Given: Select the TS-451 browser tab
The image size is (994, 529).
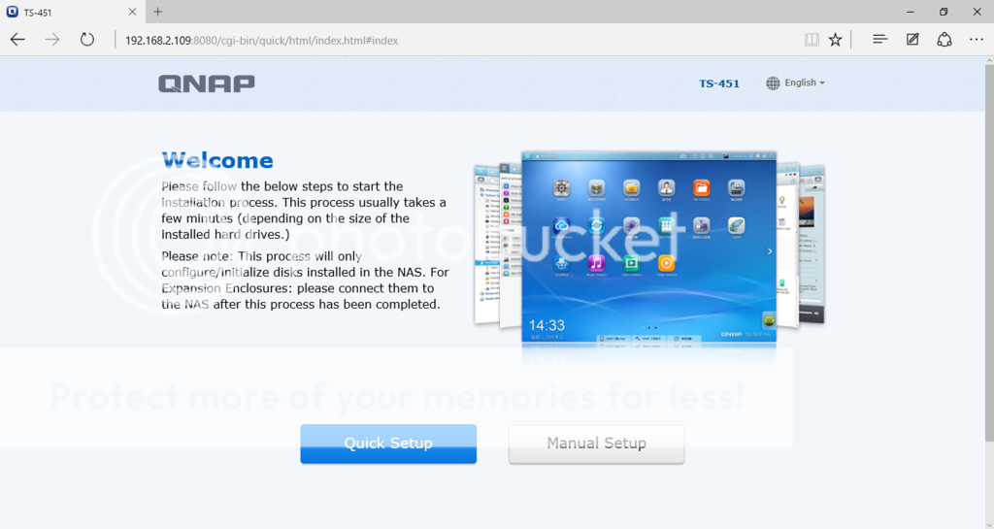Looking at the screenshot, I should pos(68,12).
